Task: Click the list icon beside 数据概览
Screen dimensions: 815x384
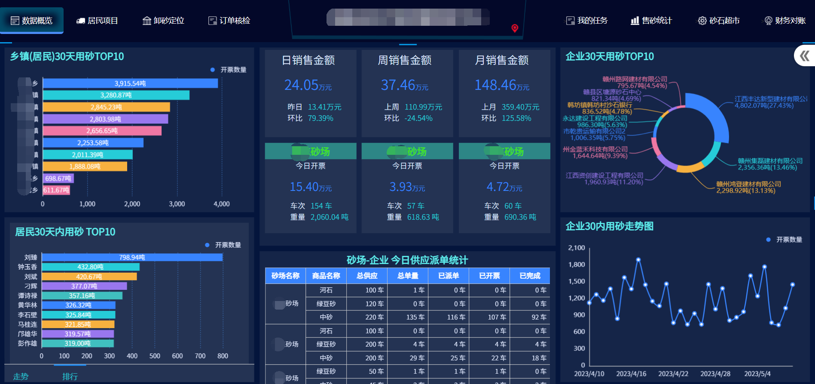Action: coord(15,21)
